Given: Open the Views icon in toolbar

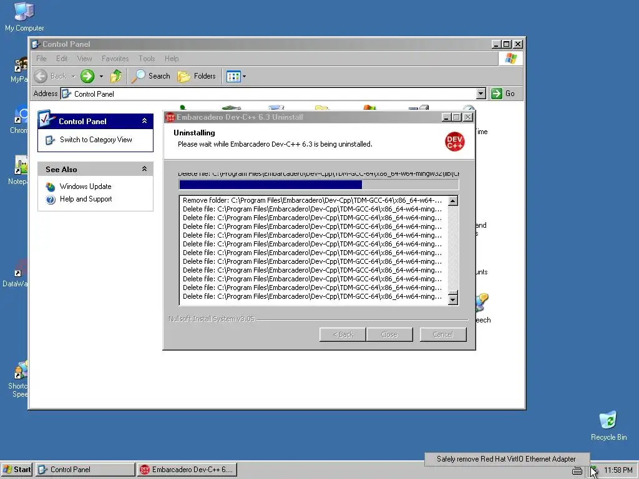Looking at the screenshot, I should (x=233, y=76).
